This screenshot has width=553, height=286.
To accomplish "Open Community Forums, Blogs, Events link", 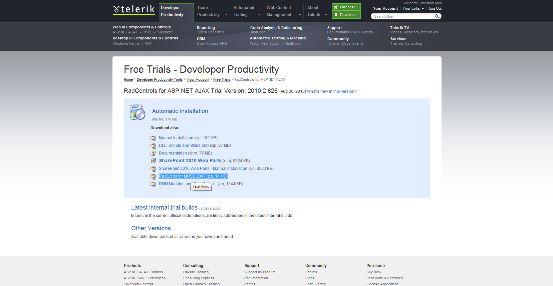I will coord(345,43).
